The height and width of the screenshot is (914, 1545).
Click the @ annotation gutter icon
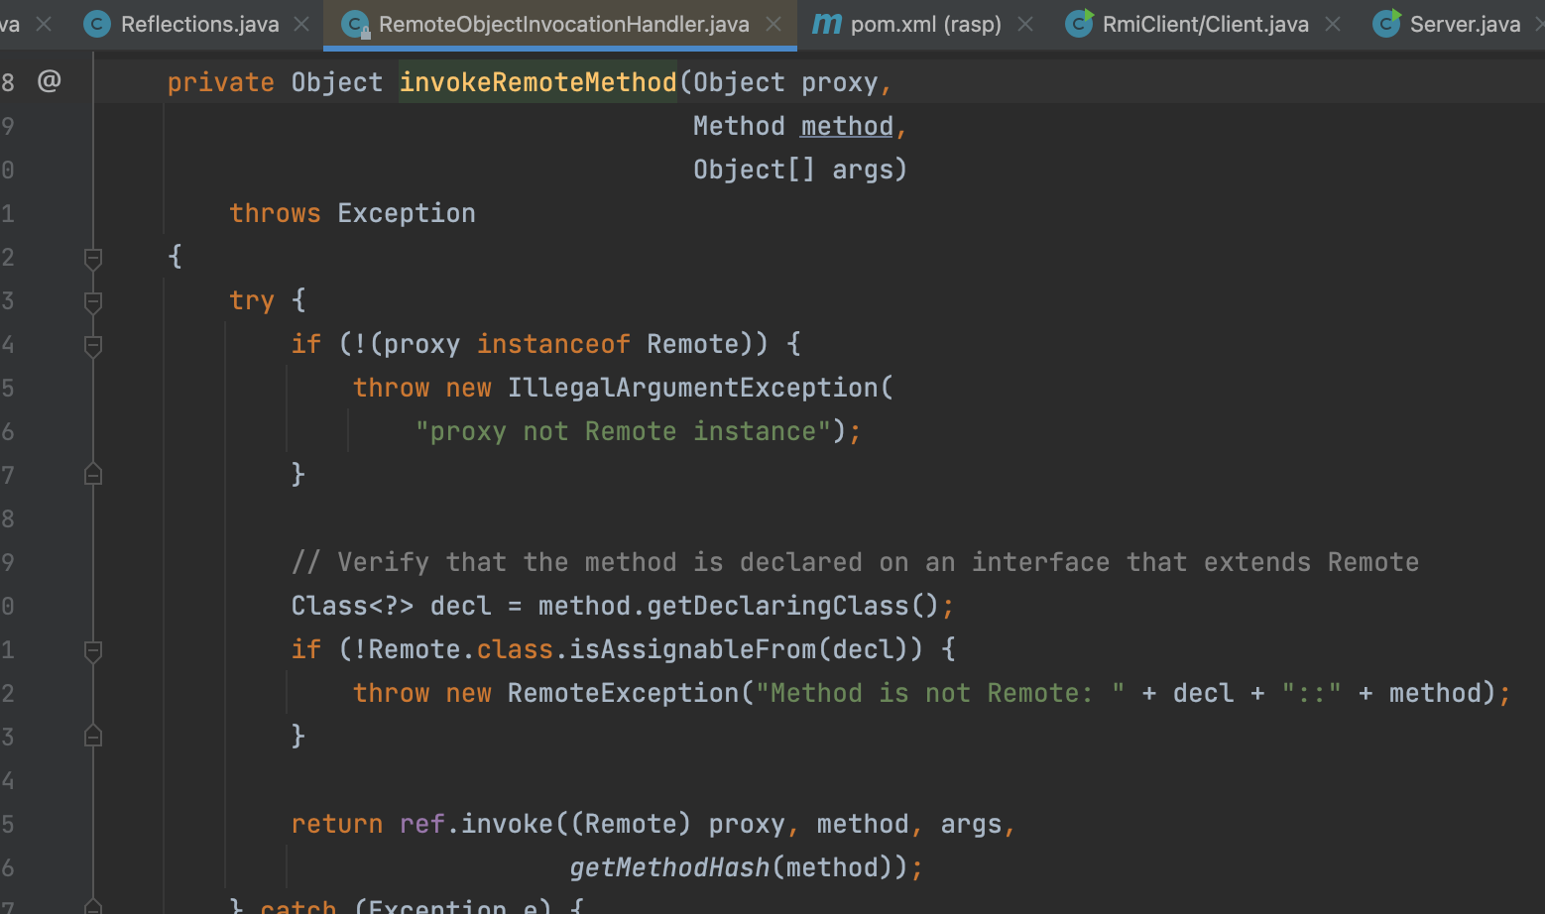pos(50,80)
